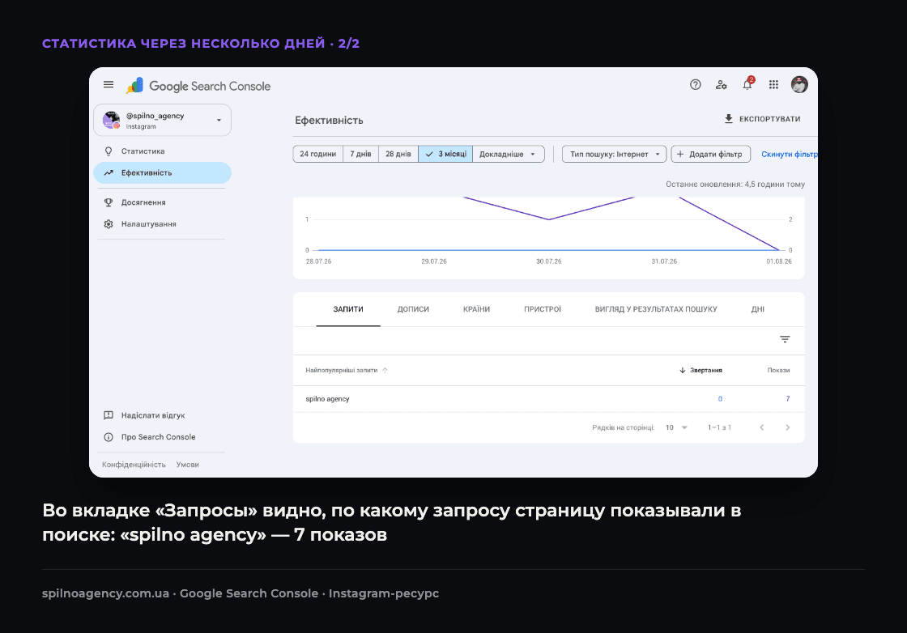Switch to the Країни tab
907x633 pixels.
[477, 309]
